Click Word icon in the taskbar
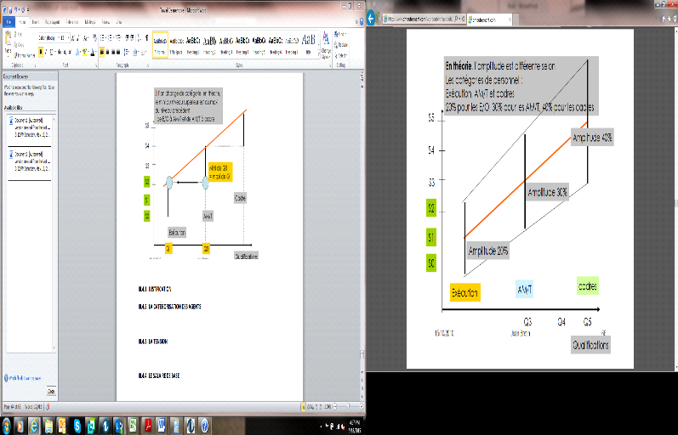 (162, 427)
